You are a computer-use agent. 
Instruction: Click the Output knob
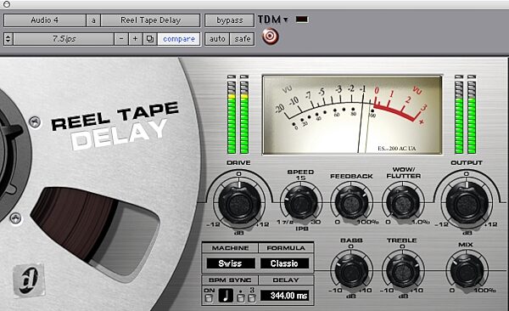click(467, 203)
